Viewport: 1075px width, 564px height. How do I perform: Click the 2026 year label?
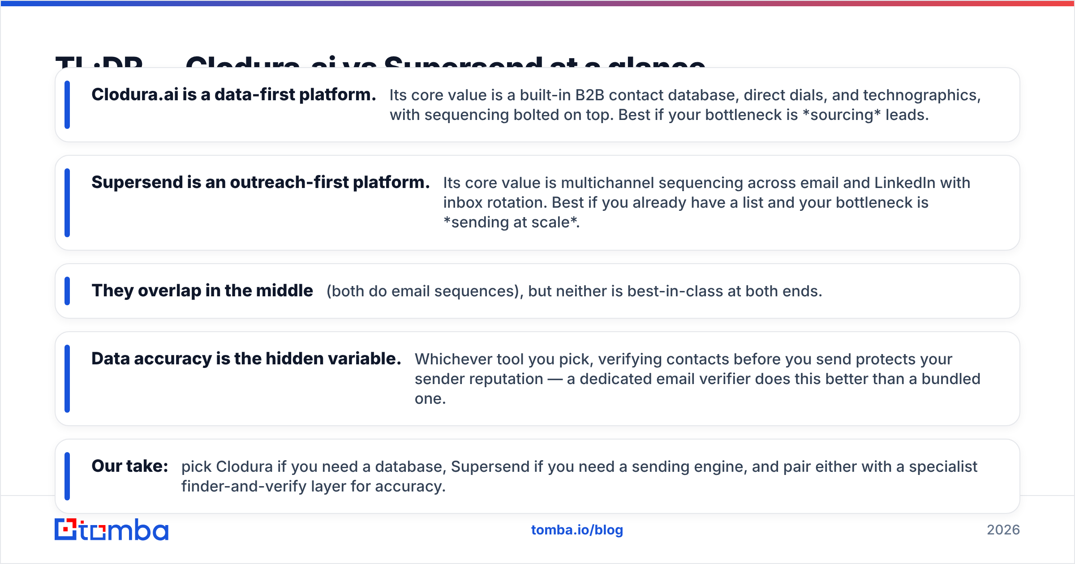pyautogui.click(x=1003, y=530)
